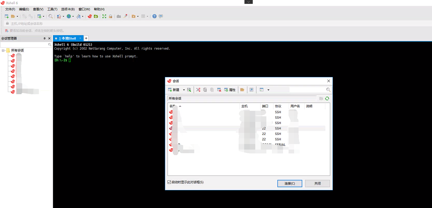The width and height of the screenshot is (432, 208).
Task: Launch Xmanager via red swirl toolbar icon
Action: click(90, 16)
